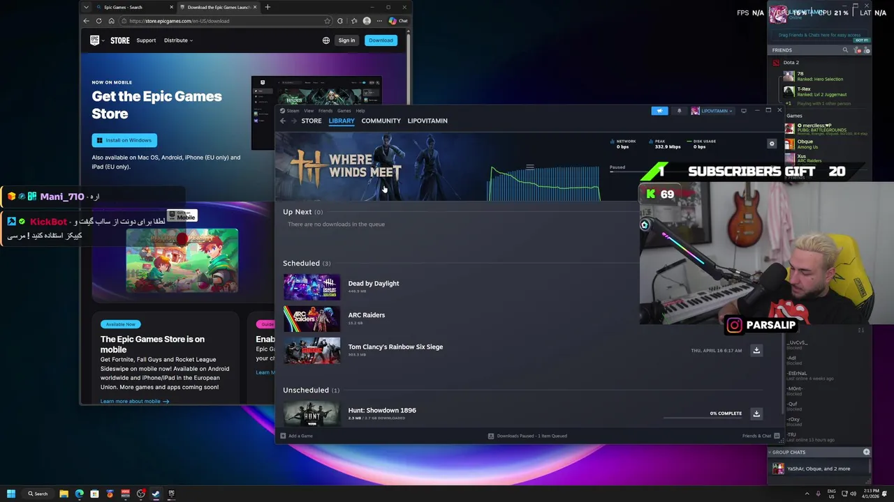Open Downloads Paused status in Steam footer

[x=527, y=436]
